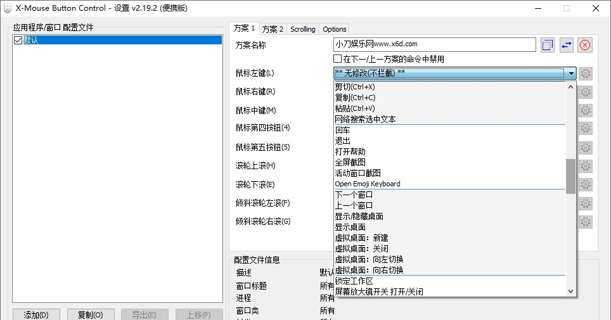Choose 显示/隐藏桌面 option
This screenshot has width=611, height=320.
pyautogui.click(x=449, y=216)
